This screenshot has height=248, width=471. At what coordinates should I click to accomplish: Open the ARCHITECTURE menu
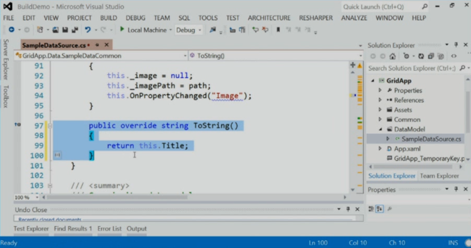(269, 18)
